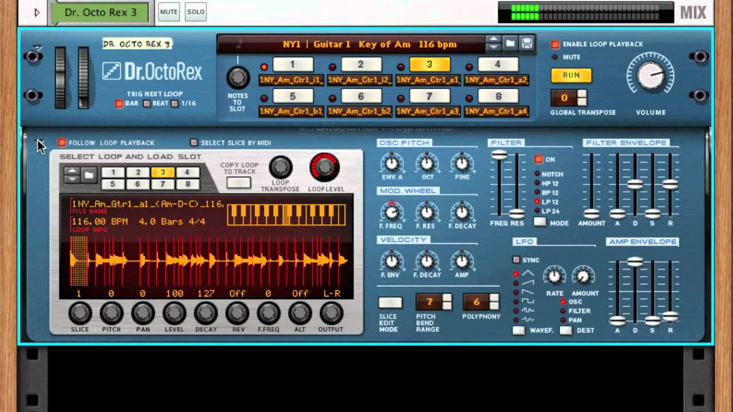Step loops with programmer up/down arrows
This screenshot has height=412, width=733.
[x=72, y=175]
